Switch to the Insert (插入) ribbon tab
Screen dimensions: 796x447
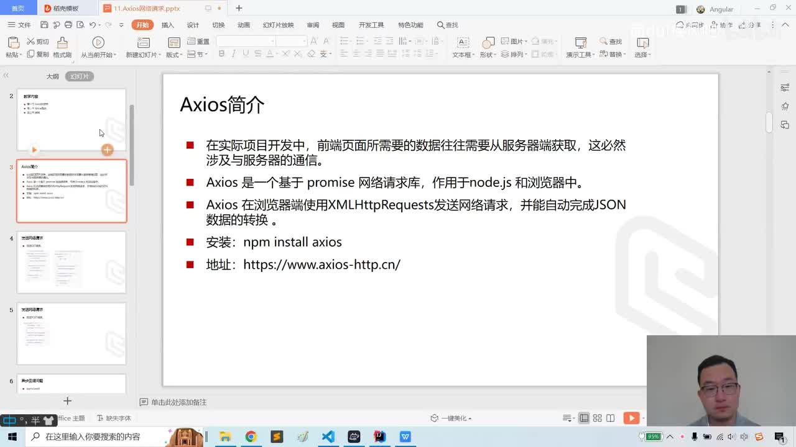(168, 25)
